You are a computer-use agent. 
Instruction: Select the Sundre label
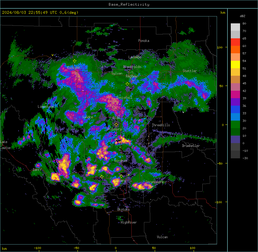coord(87,117)
